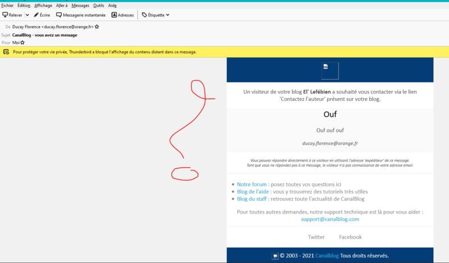Click the blog name 'El' Lefébien'
Image resolution: width=449 pixels, height=263 pixels.
click(317, 92)
